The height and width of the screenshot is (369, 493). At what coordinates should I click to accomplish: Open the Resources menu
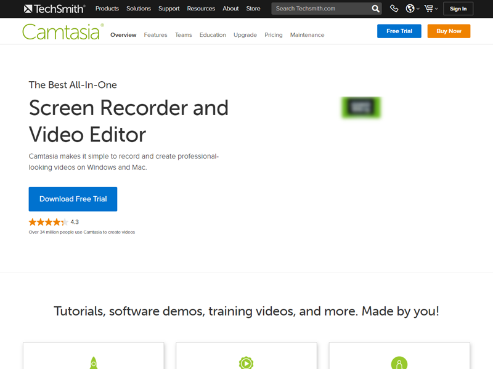click(x=201, y=9)
